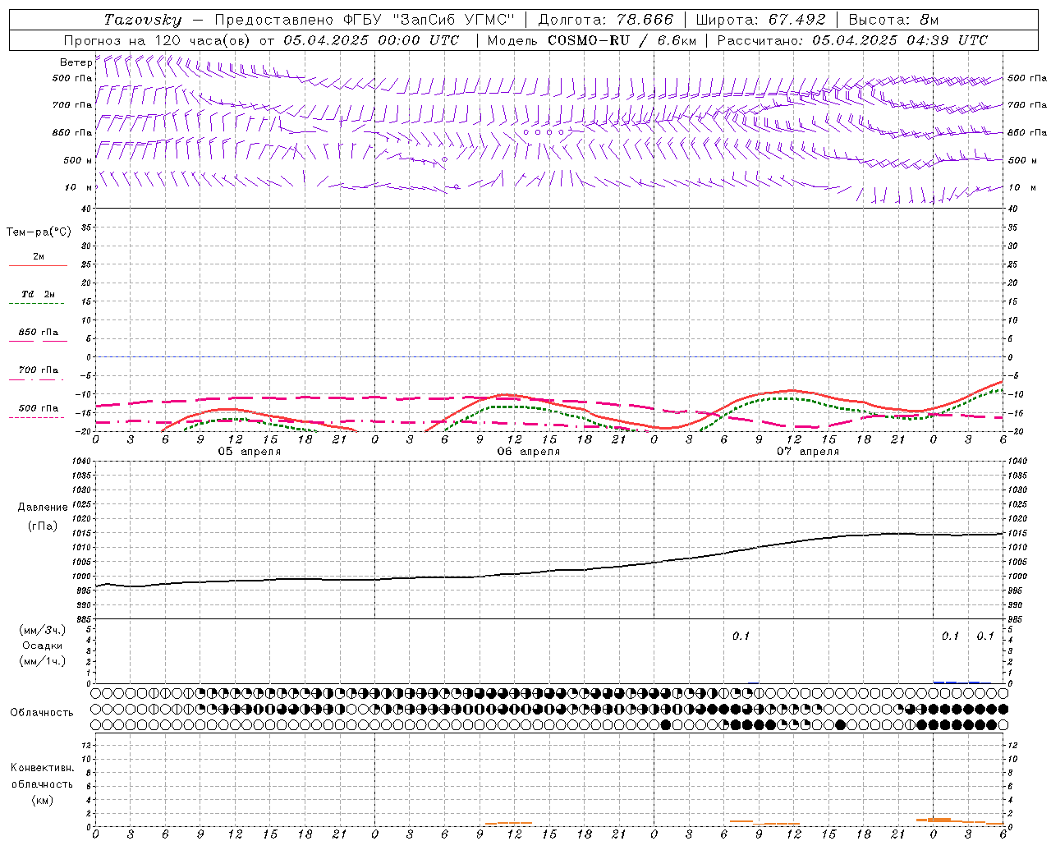Screen dimensions: 1051x841
Task: Click the '500 м' wind level label at left
Action: (x=78, y=160)
